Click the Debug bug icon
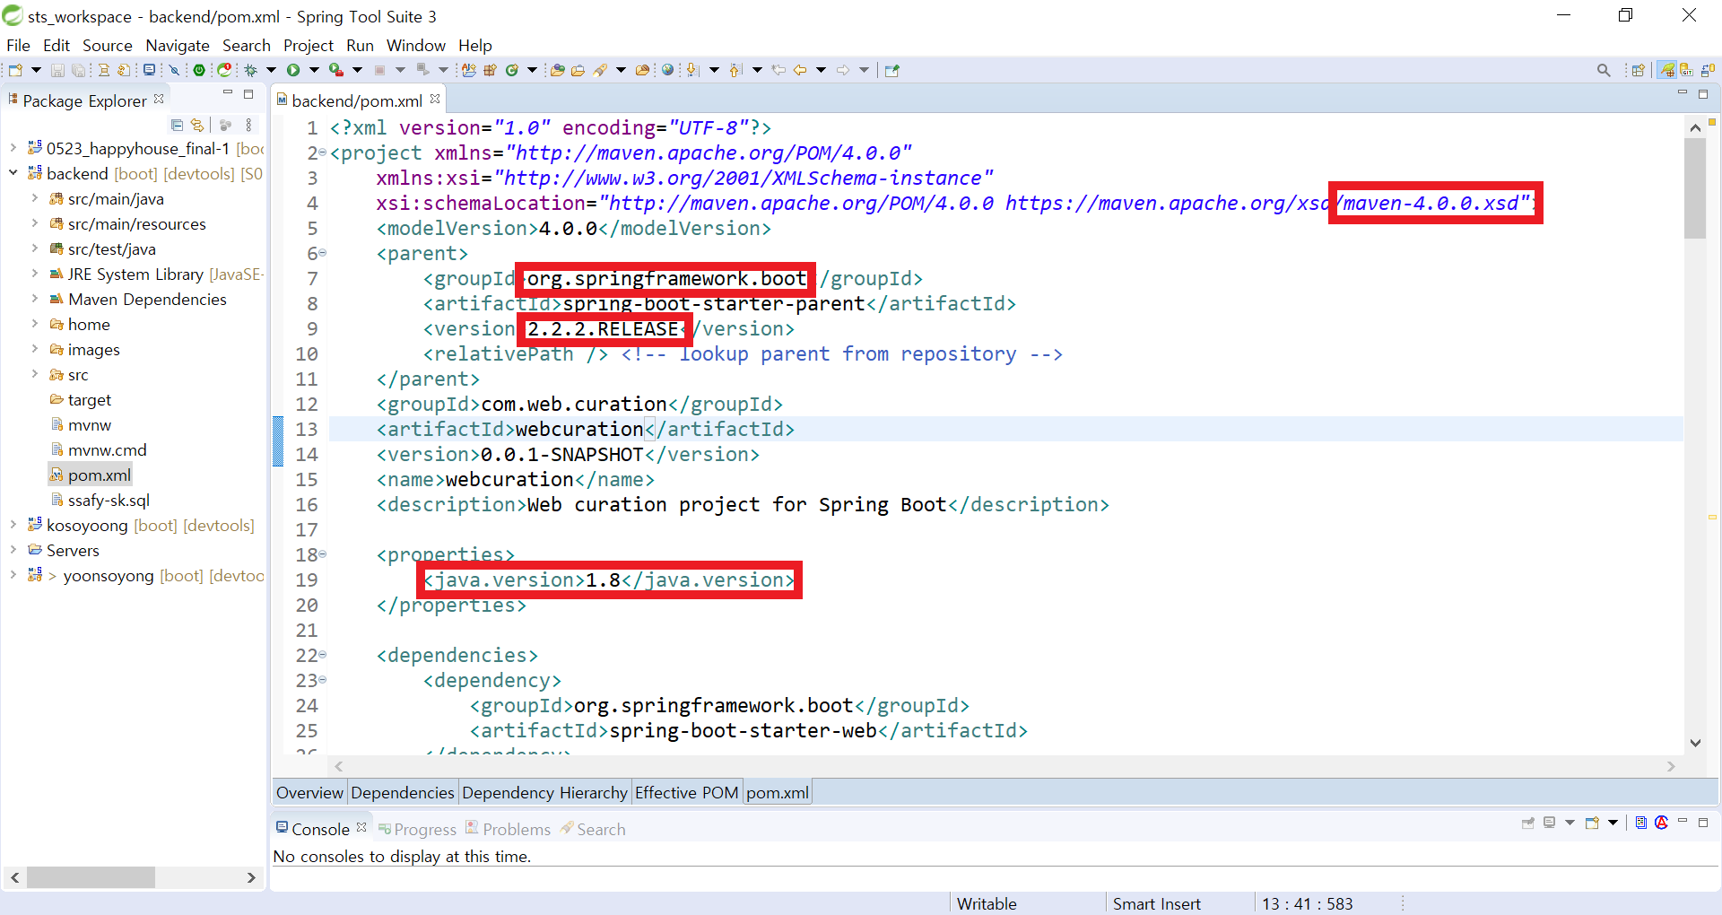1722x915 pixels. pos(251,70)
